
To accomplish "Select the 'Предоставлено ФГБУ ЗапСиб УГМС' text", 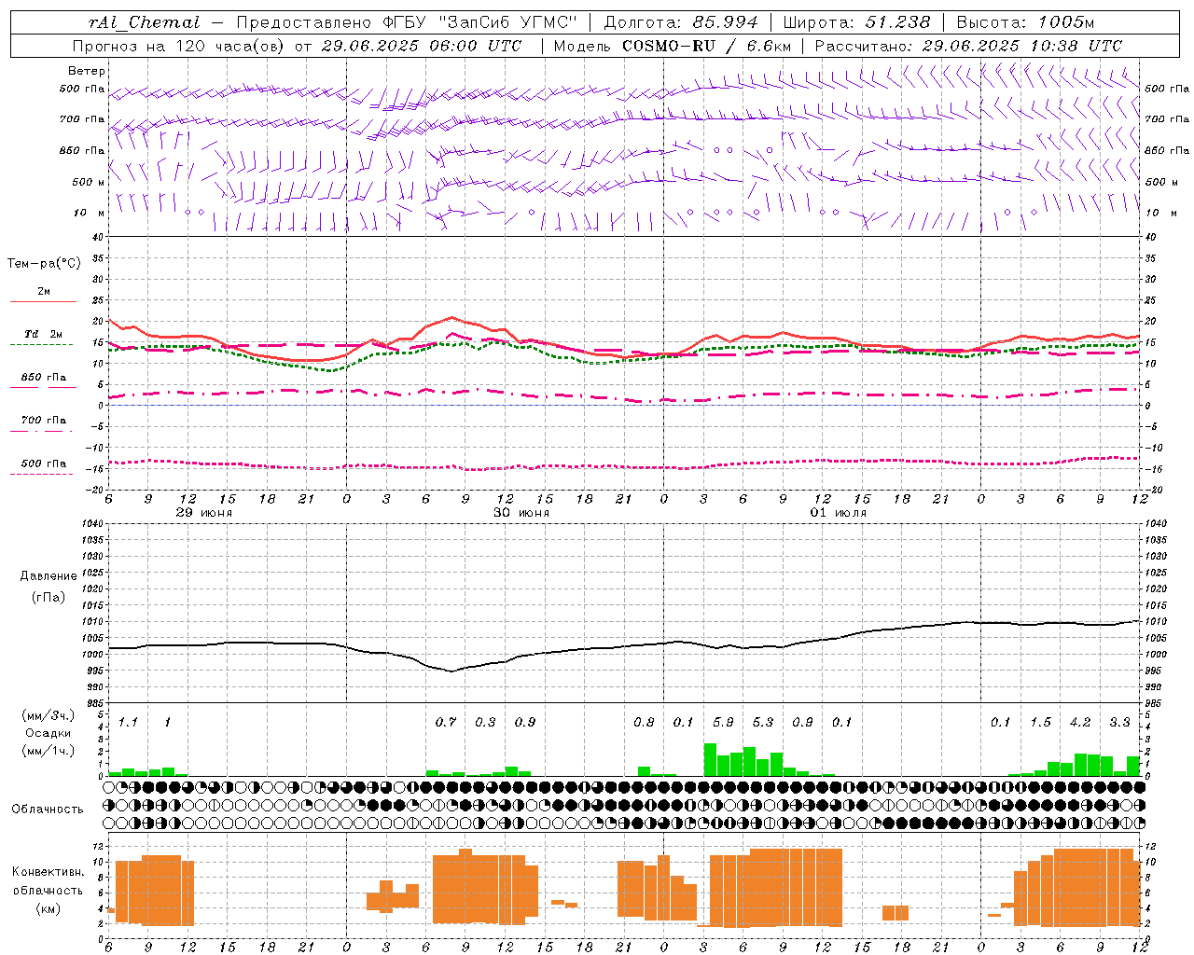I will [407, 22].
